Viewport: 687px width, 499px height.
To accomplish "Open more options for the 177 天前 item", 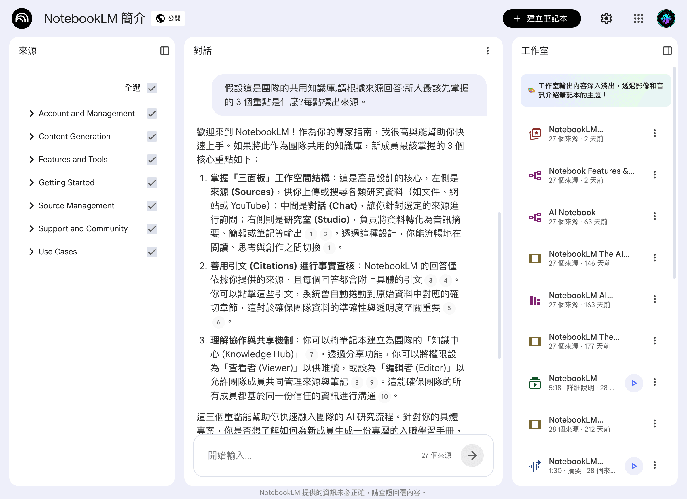I will pyautogui.click(x=654, y=341).
